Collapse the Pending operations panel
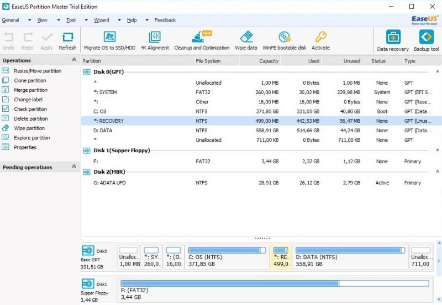The image size is (442, 305). (x=74, y=166)
